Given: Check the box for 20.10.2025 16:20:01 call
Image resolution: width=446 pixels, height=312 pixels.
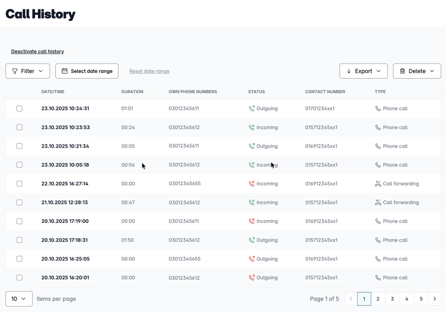Looking at the screenshot, I should 19,277.
